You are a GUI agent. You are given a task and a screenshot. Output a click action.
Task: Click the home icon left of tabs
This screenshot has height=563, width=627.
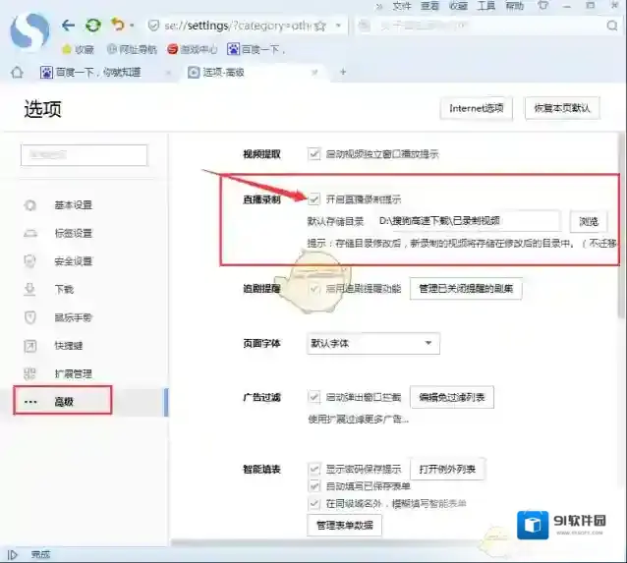coord(16,72)
